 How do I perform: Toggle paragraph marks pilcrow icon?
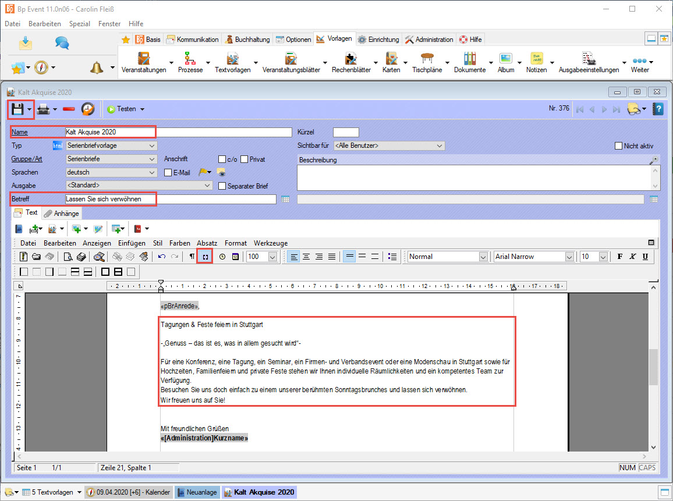click(192, 257)
